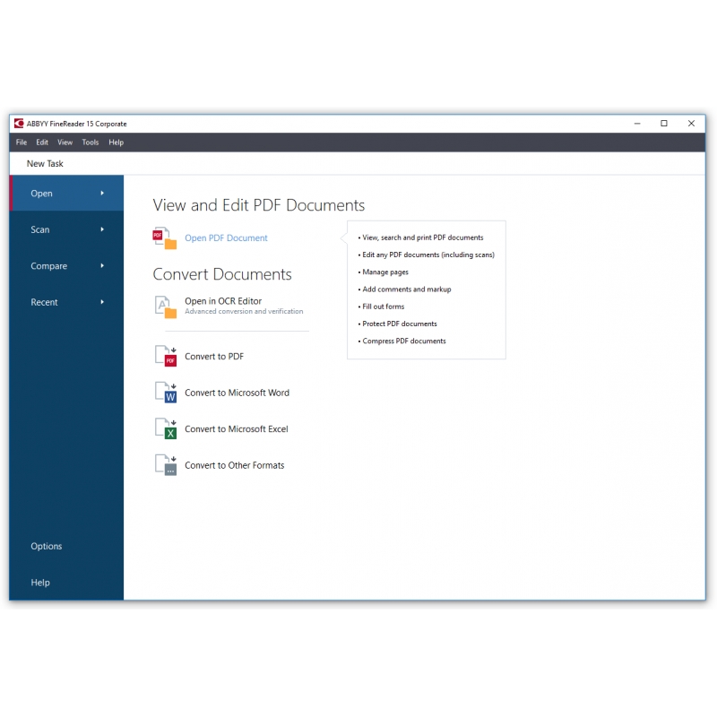
Task: Click the Open in OCR Editor icon
Action: (166, 307)
